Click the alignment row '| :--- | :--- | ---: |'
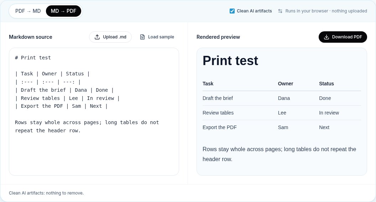Screen dimensions: 376x202 48,82
